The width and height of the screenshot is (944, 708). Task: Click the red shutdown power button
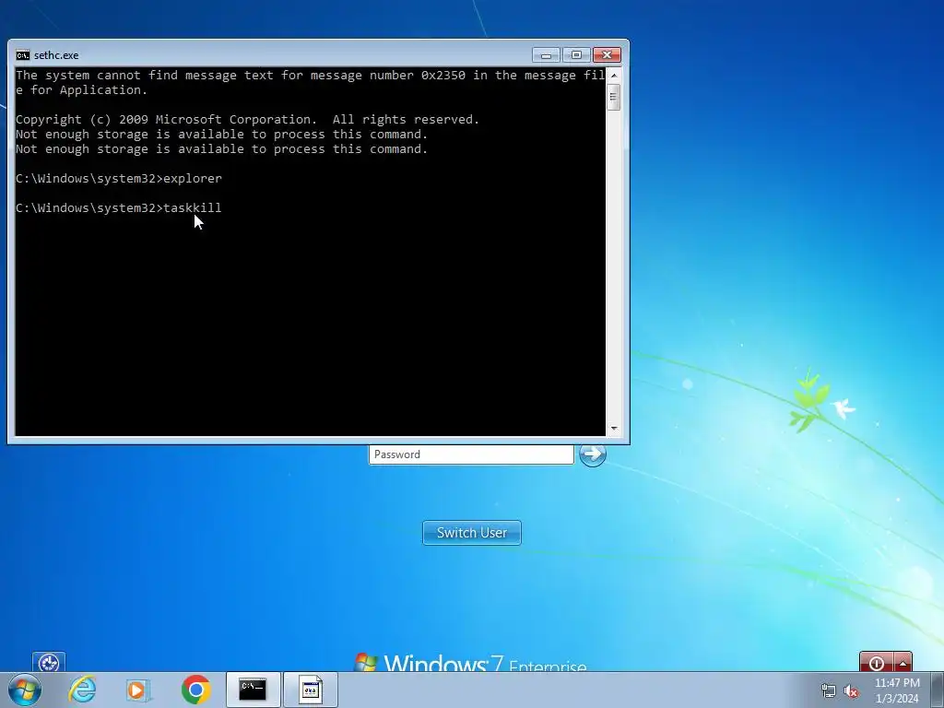coord(877,662)
